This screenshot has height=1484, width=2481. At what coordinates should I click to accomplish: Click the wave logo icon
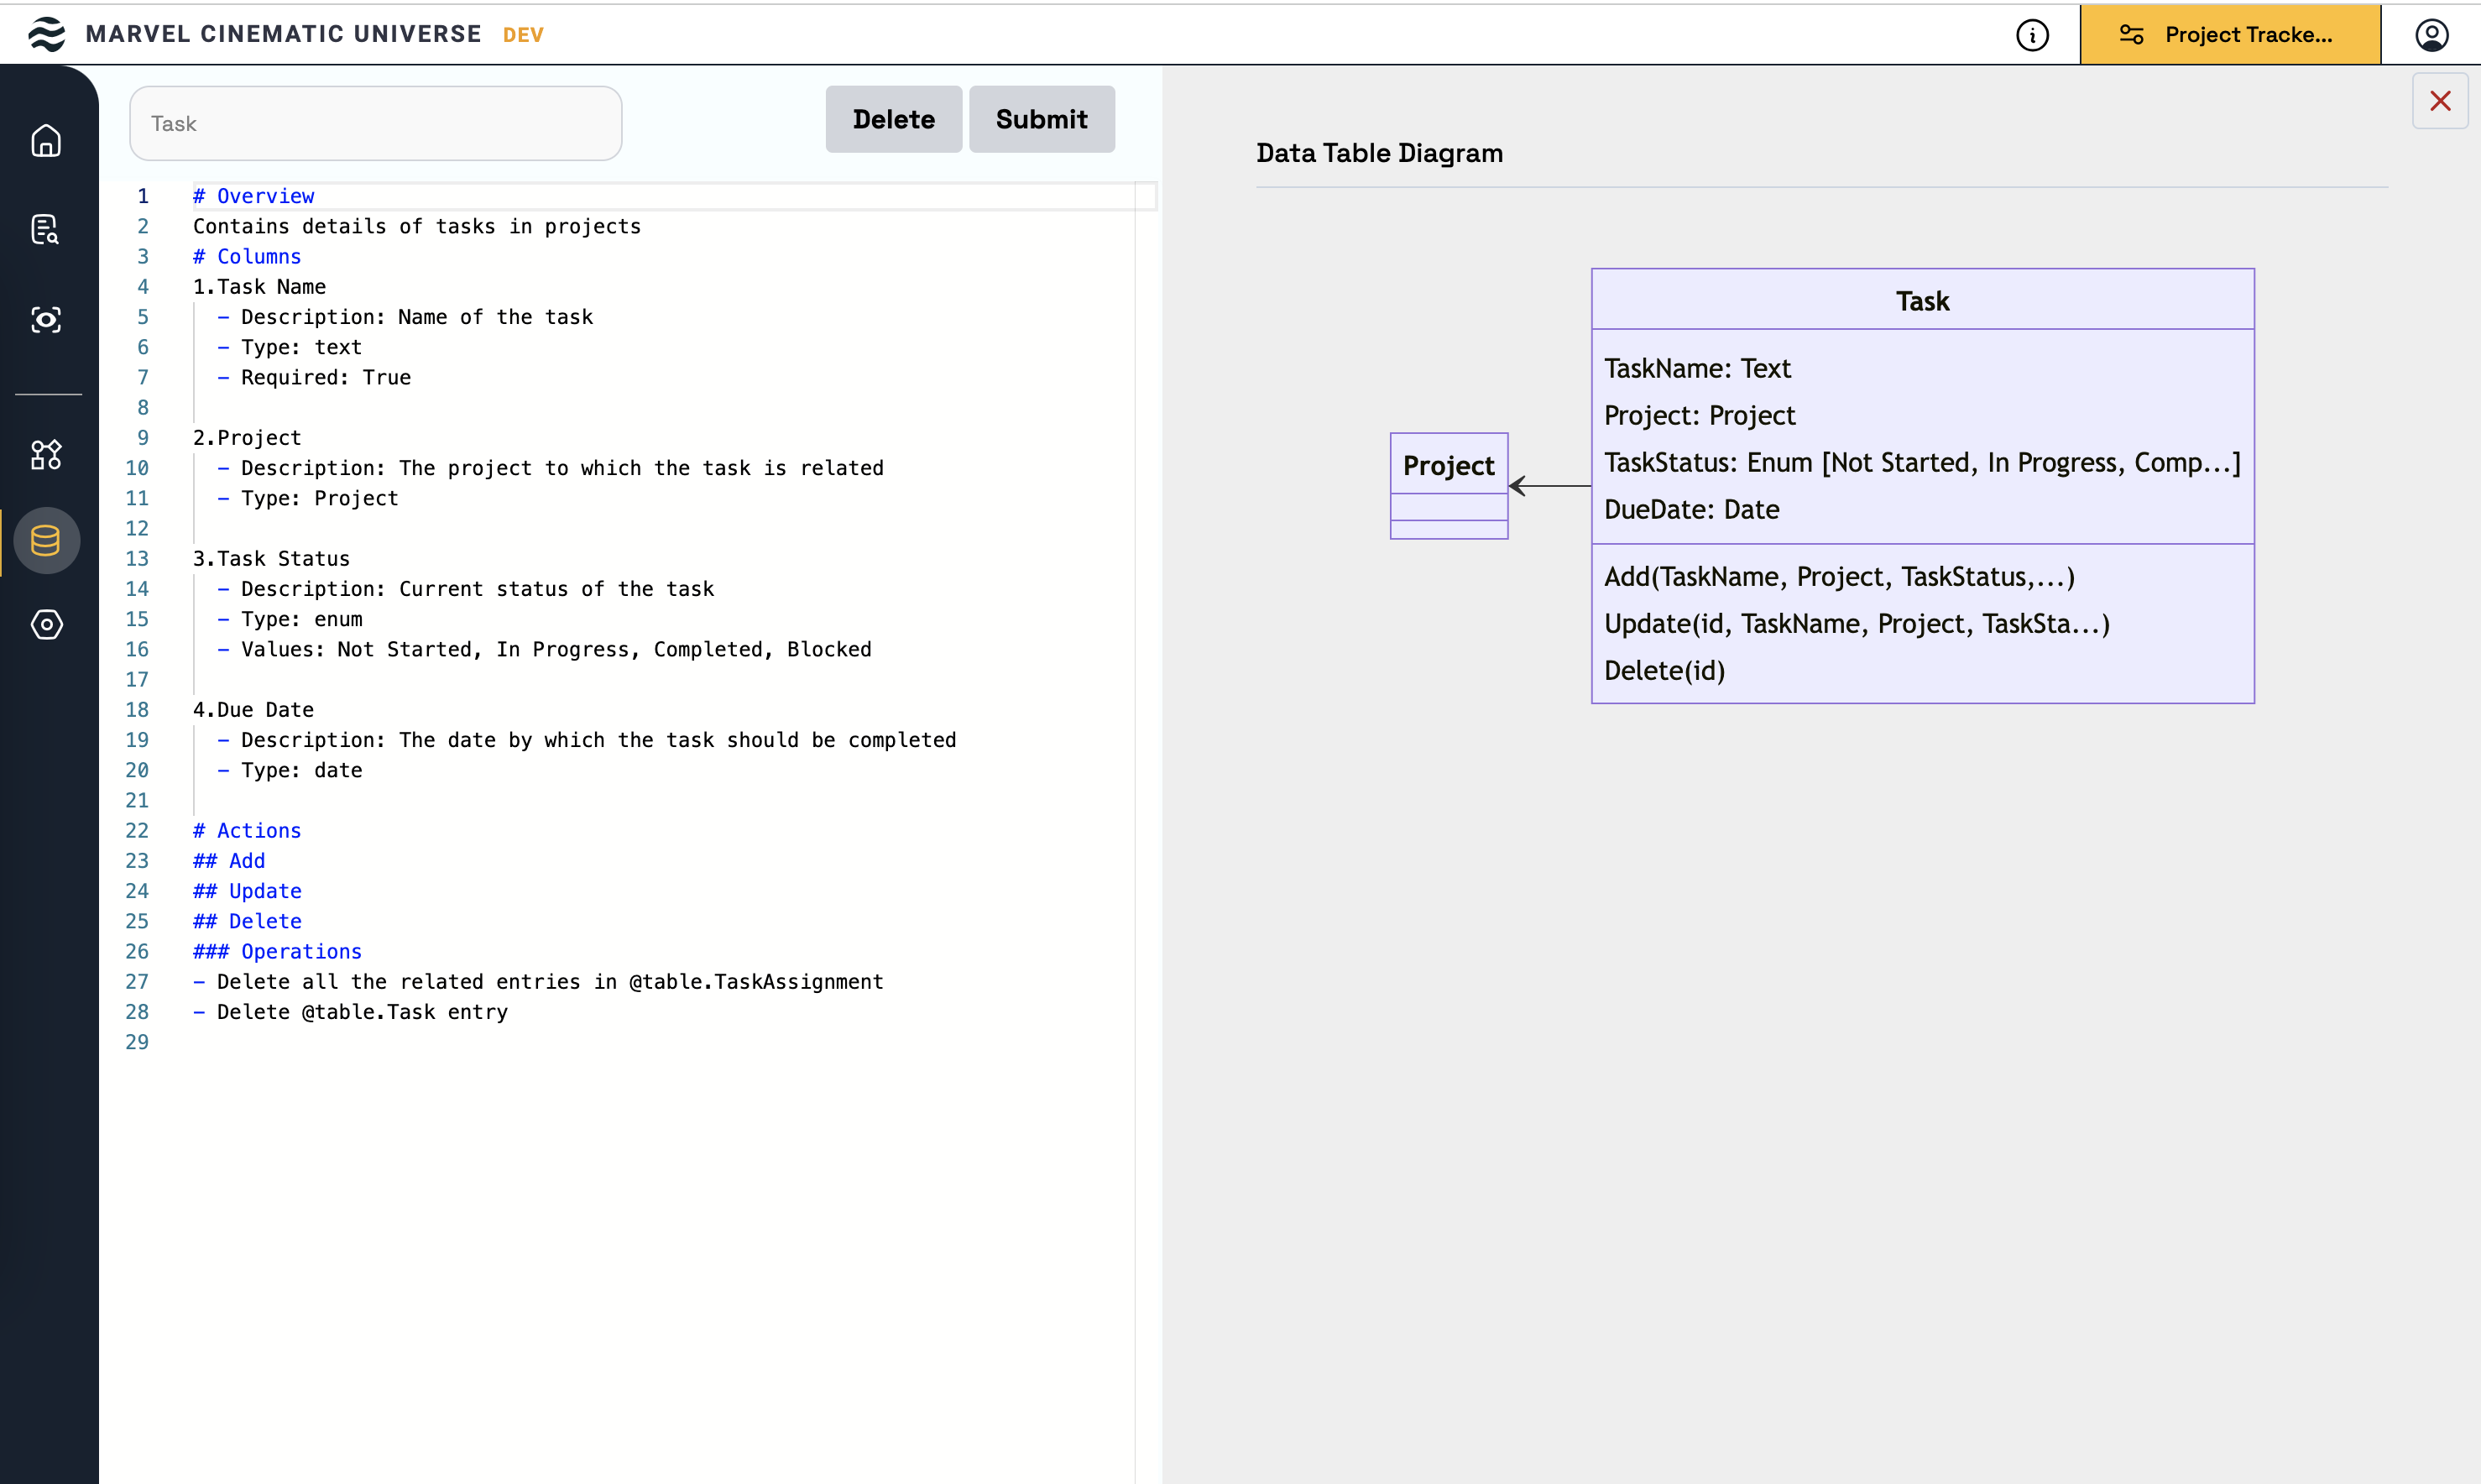tap(46, 34)
